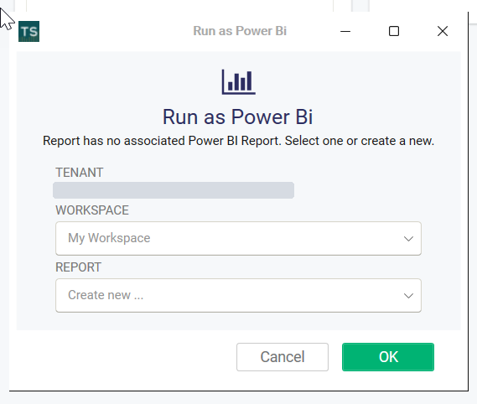Image resolution: width=477 pixels, height=404 pixels.
Task: Click the WORKSPACE label
Action: click(92, 210)
